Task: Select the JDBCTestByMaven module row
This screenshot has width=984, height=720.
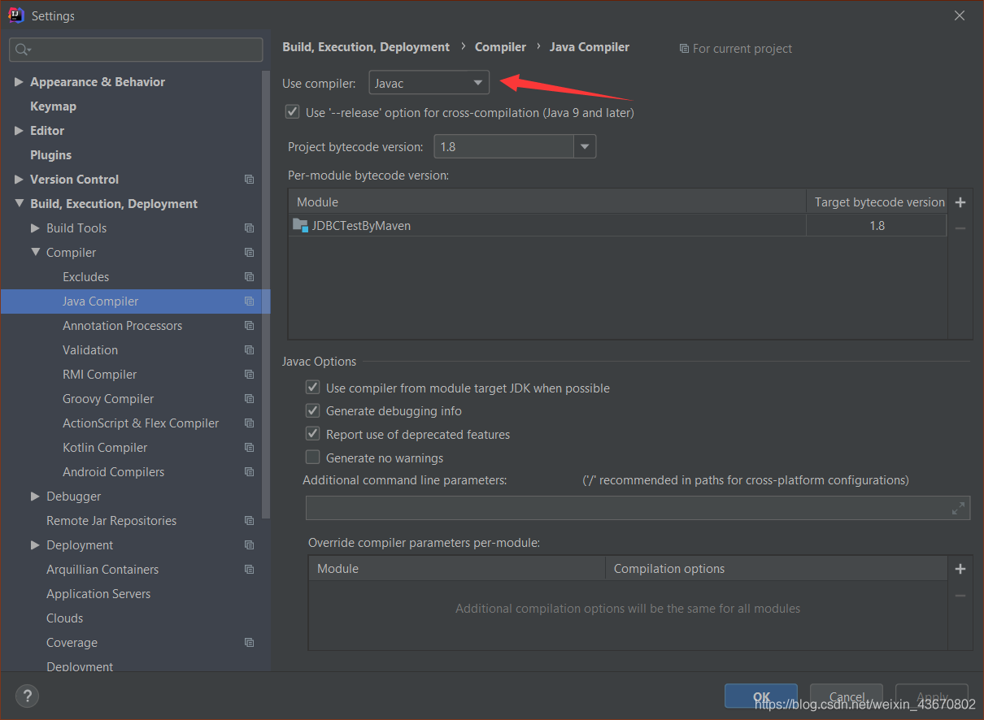Action: 618,226
